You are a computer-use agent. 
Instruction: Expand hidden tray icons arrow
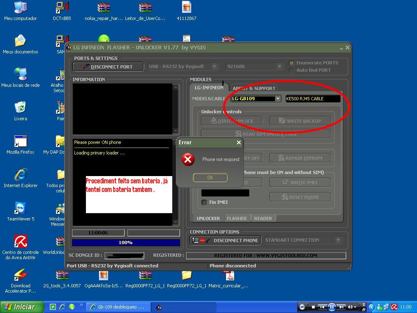pos(372,307)
